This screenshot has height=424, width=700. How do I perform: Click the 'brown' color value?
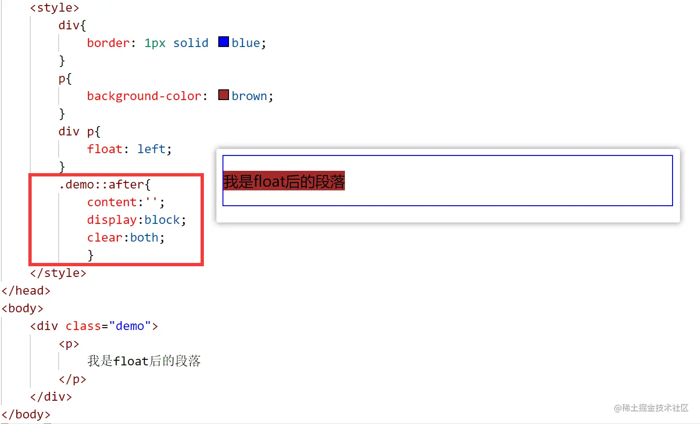pyautogui.click(x=249, y=96)
